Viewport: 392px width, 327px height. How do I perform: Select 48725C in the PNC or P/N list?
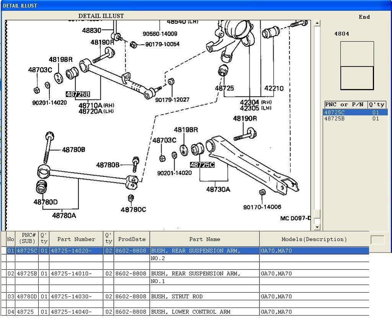coord(334,112)
